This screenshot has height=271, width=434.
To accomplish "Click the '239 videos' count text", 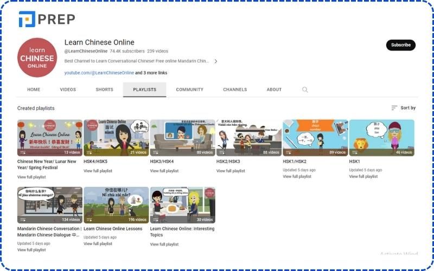I will [157, 51].
